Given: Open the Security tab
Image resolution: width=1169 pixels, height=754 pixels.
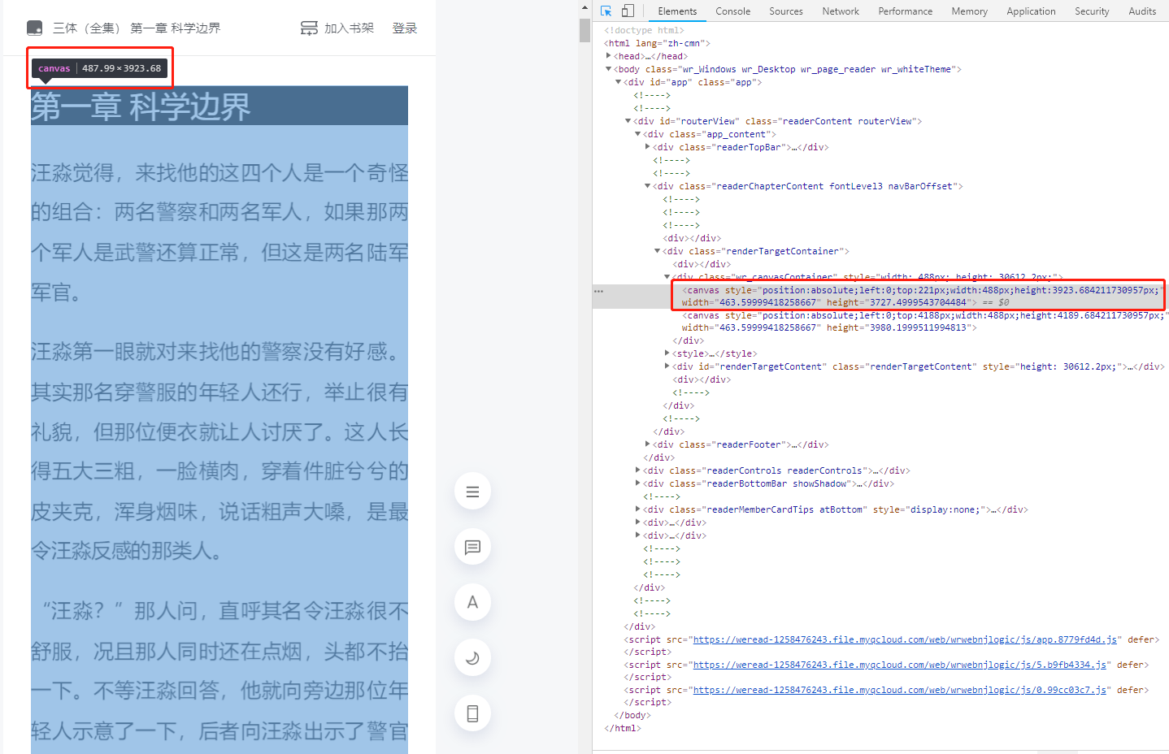Looking at the screenshot, I should pos(1092,11).
